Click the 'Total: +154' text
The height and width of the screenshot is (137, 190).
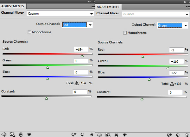click(76, 83)
